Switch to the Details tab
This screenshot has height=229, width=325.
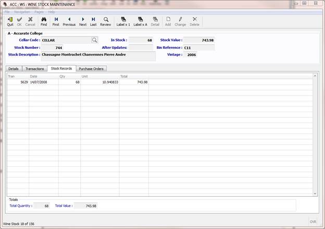click(14, 69)
